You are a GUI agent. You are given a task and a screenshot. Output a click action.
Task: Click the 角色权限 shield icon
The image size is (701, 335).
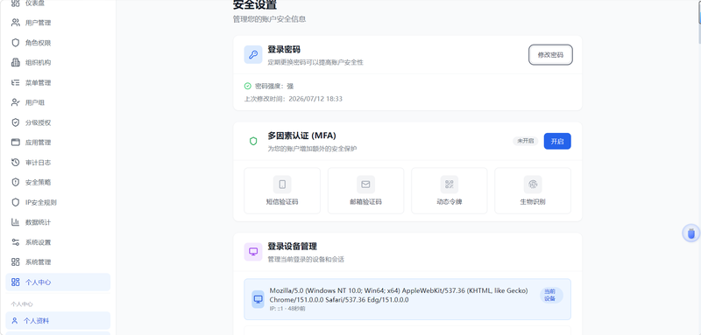pos(16,42)
